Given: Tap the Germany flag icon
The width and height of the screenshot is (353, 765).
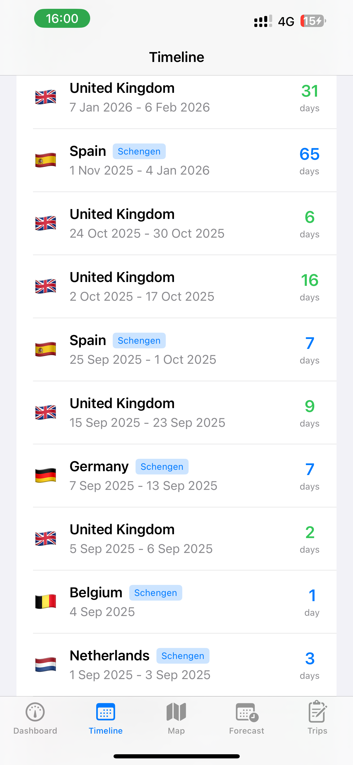Looking at the screenshot, I should pyautogui.click(x=46, y=476).
